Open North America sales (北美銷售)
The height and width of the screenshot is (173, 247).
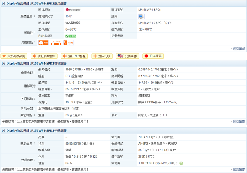[x=127, y=56]
